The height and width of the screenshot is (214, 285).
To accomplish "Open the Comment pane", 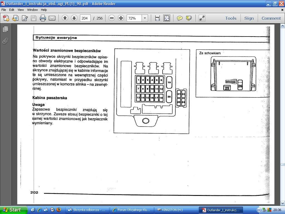I will (271, 18).
